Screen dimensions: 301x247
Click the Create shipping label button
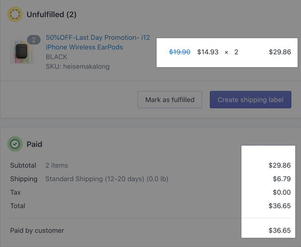click(x=251, y=100)
